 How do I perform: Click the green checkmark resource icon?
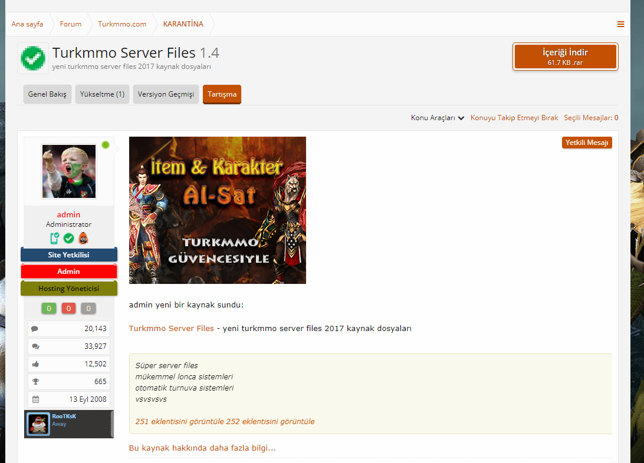(33, 58)
